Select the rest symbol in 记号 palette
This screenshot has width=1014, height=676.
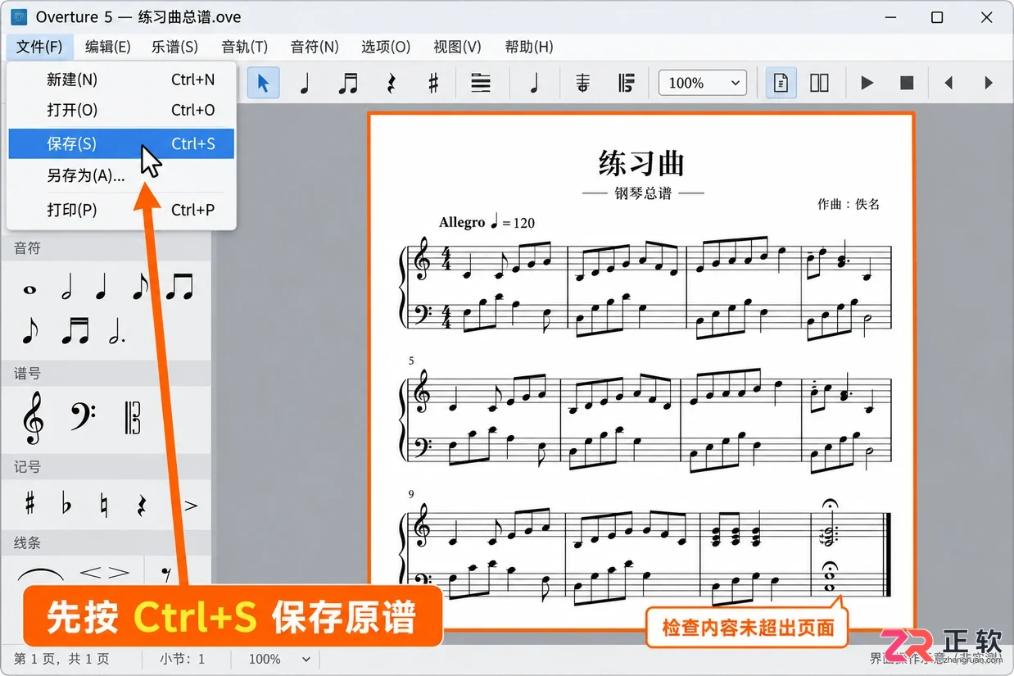pos(142,504)
